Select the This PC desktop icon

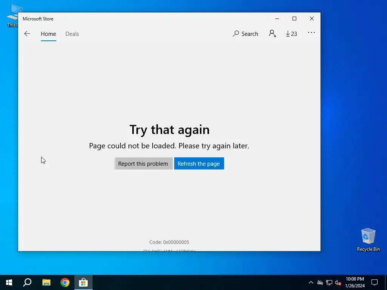click(x=12, y=15)
